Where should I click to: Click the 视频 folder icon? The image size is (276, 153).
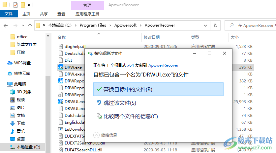13,100
